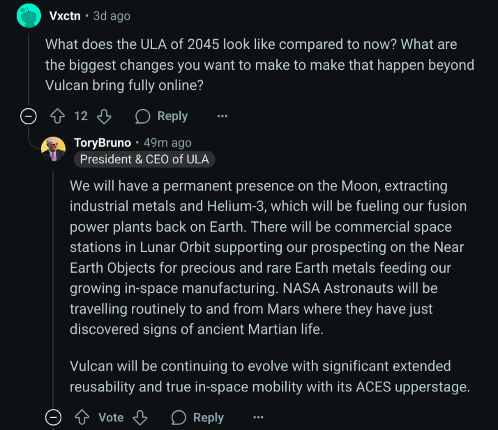The width and height of the screenshot is (498, 430).
Task: Click the Vote label on ToryBruno's reply
Action: pos(111,417)
